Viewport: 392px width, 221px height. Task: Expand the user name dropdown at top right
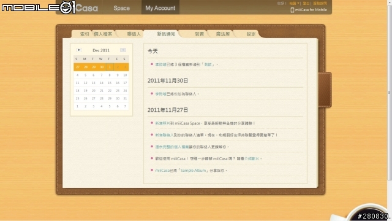(294, 3)
